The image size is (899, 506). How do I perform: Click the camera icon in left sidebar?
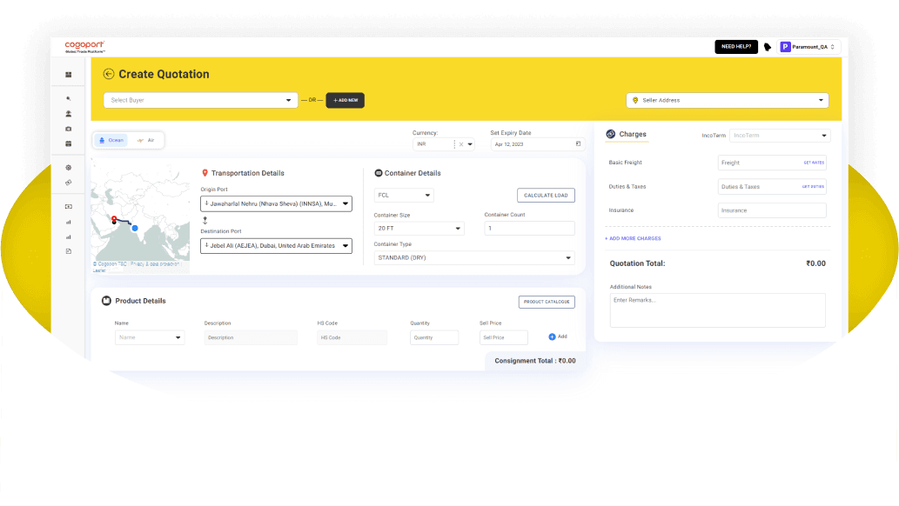click(x=69, y=129)
